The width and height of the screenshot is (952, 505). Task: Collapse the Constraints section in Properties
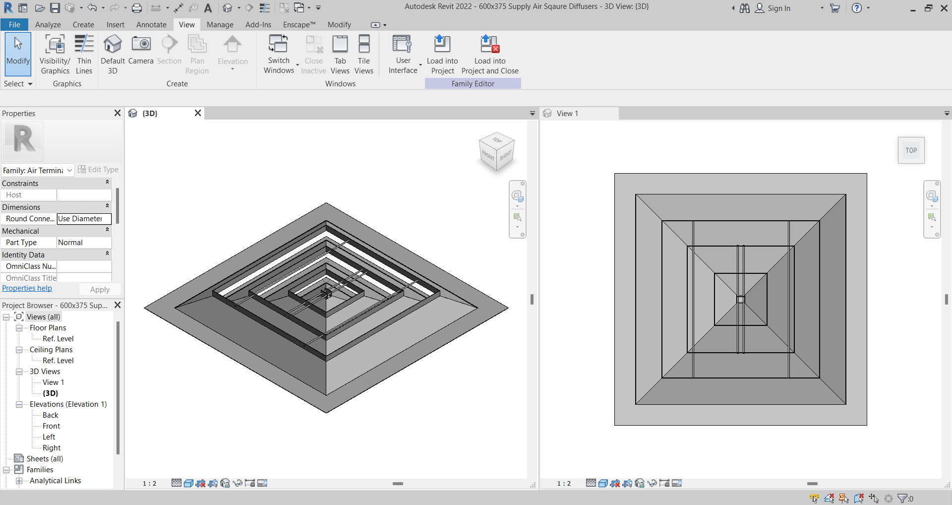point(107,183)
